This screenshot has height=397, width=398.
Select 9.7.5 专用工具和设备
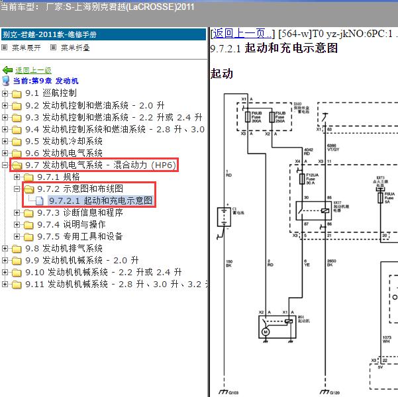(80, 236)
